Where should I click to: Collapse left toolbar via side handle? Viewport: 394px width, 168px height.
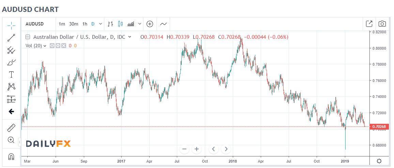click(x=20, y=142)
